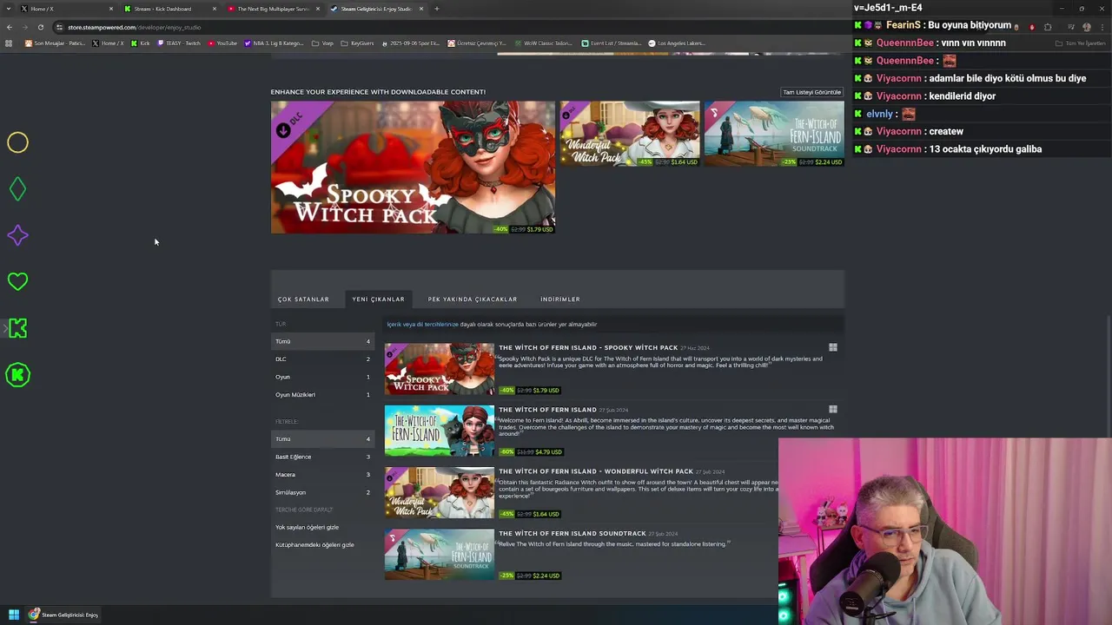Image resolution: width=1112 pixels, height=625 pixels.
Task: Open the Los Angeles Lakers bookmark
Action: 678,43
